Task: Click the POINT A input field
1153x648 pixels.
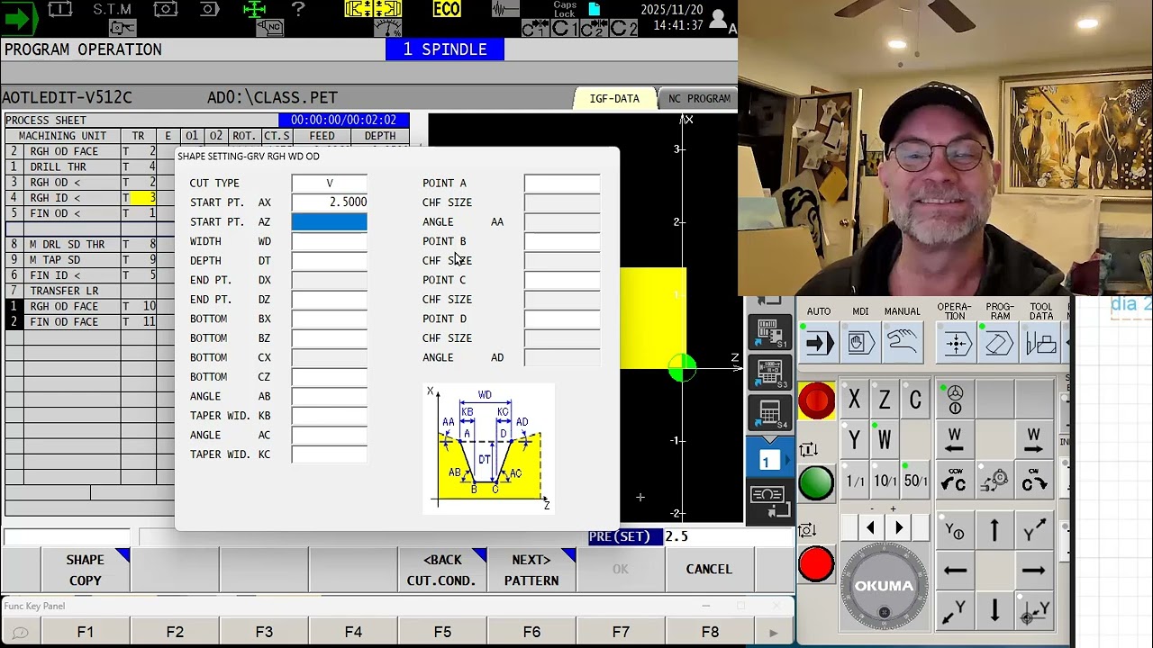Action: [x=562, y=183]
